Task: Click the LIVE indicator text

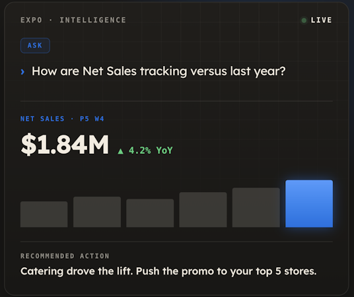Action: pos(321,20)
